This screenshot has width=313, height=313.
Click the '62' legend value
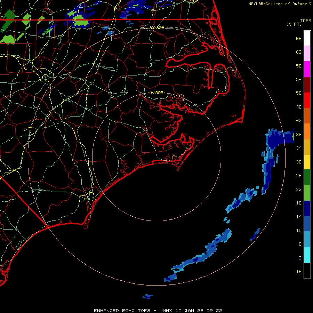point(299,52)
